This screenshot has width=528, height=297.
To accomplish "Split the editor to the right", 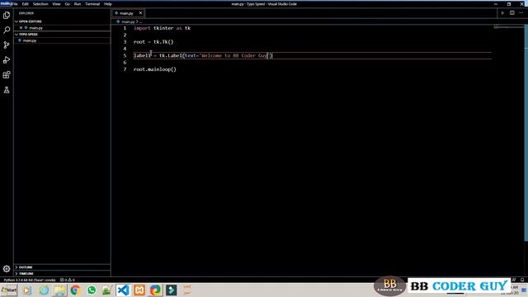I will (511, 13).
